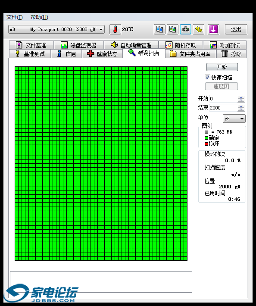Screen dimensions: 256x306
Task: Open the 单位 gB unit dropdown
Action: coord(234,119)
